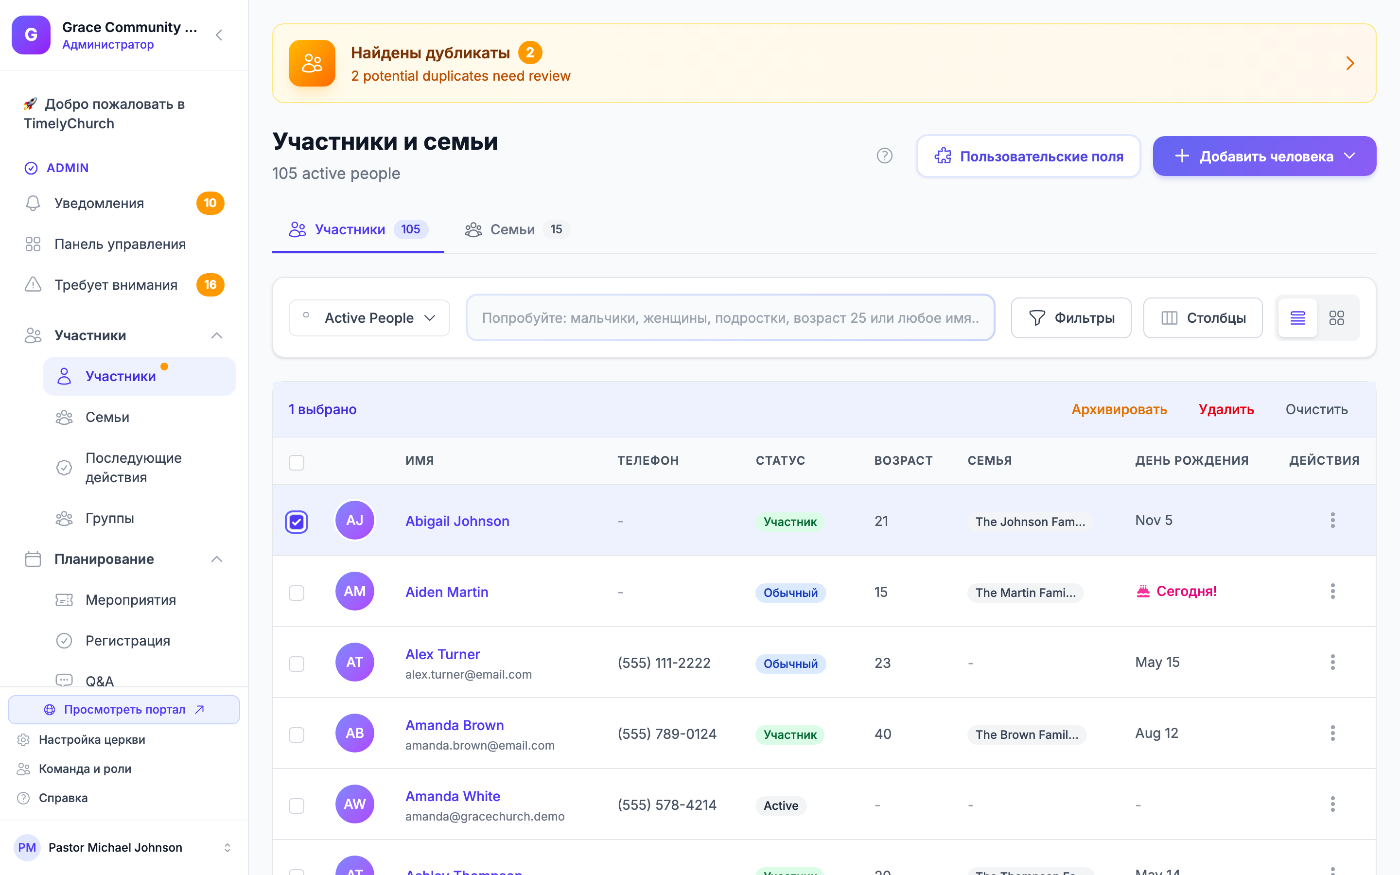Open actions menu for Alex Turner

pyautogui.click(x=1332, y=662)
